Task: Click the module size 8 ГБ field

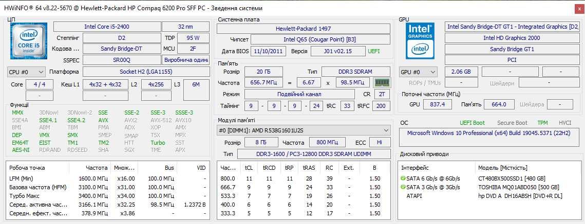Action: (x=261, y=143)
